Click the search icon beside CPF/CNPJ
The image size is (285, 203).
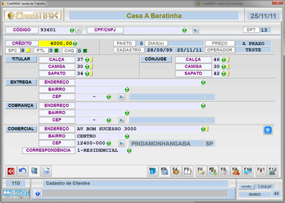pos(195,30)
